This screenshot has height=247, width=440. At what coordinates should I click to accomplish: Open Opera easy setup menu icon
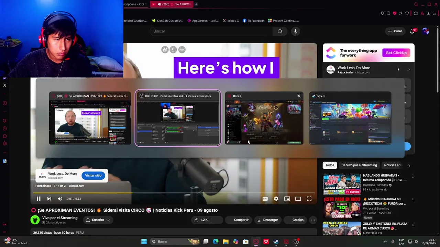pos(435,13)
